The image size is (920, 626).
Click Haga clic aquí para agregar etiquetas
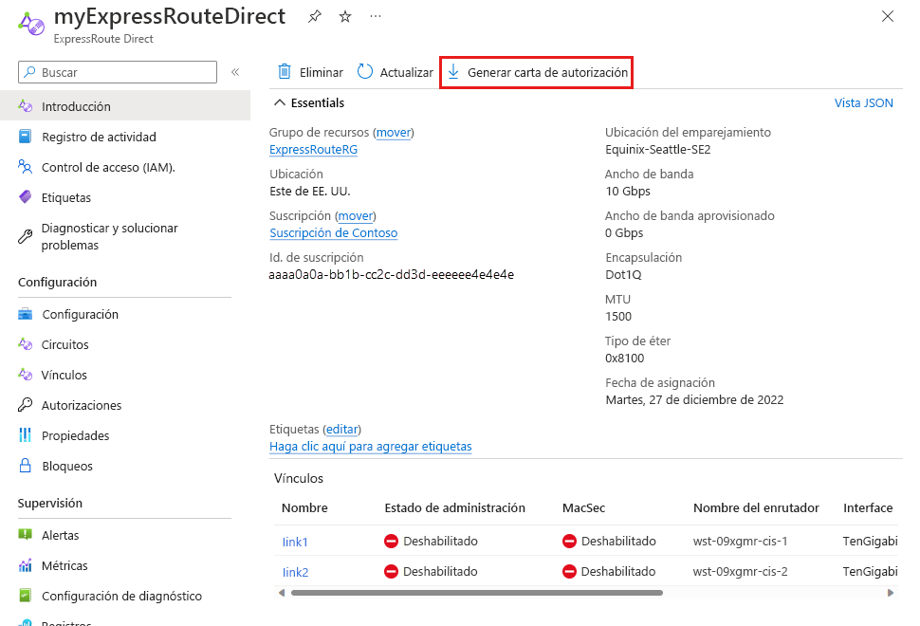click(x=370, y=447)
